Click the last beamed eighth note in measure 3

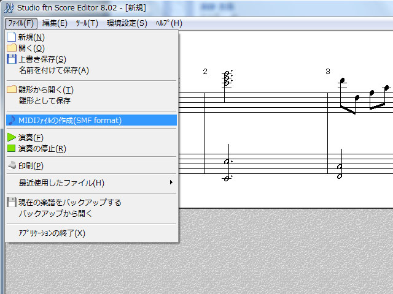point(387,88)
